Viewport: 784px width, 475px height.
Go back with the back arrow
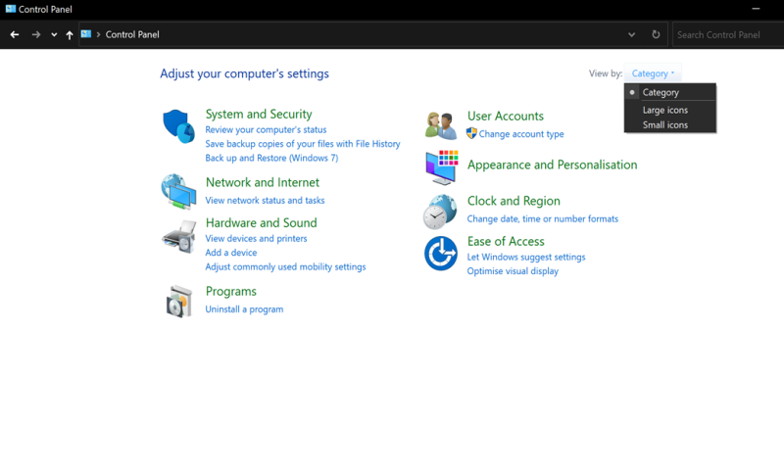(15, 34)
